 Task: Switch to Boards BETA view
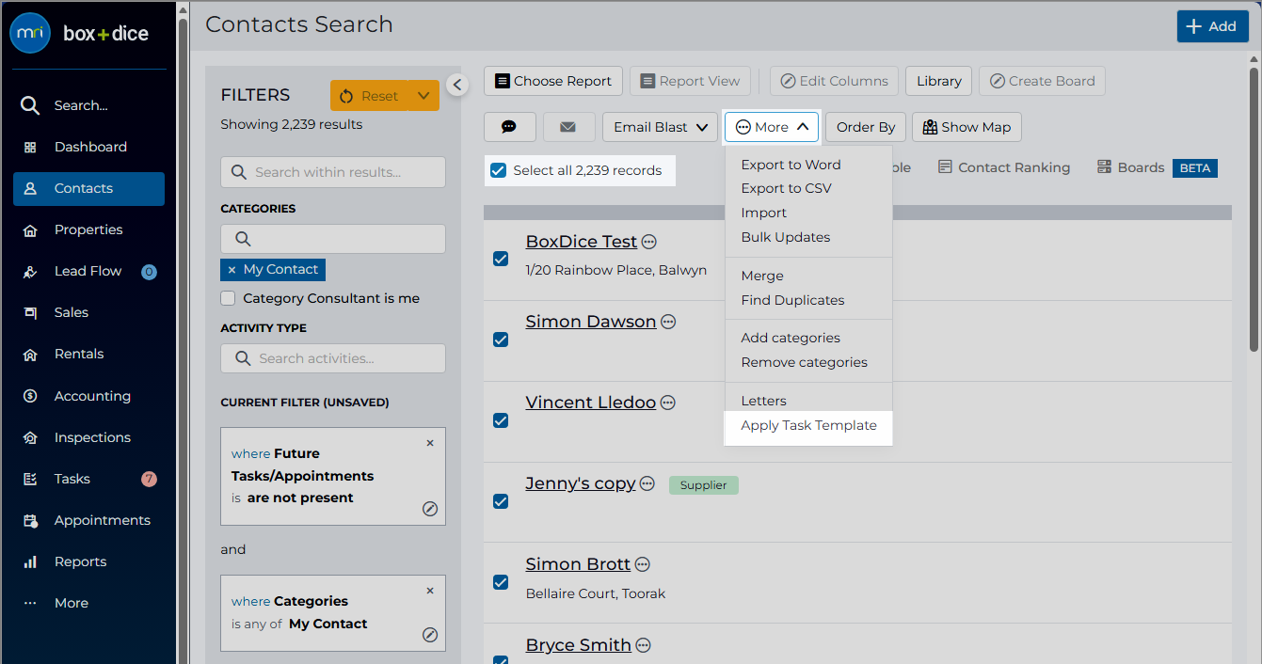click(x=1157, y=167)
